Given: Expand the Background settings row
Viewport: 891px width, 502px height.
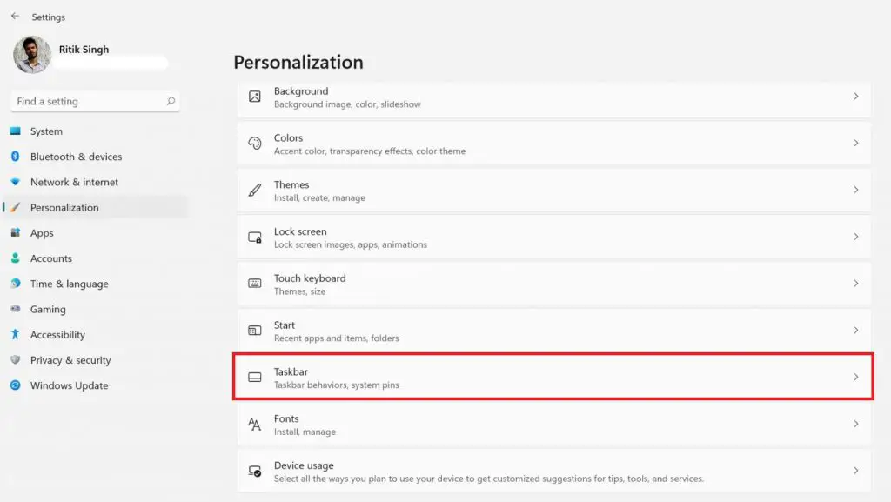Looking at the screenshot, I should click(856, 97).
